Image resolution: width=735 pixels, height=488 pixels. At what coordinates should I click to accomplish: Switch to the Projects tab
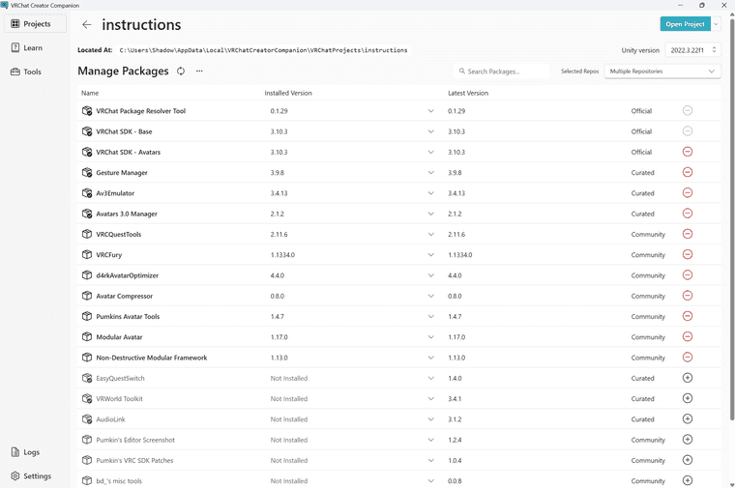click(x=35, y=24)
